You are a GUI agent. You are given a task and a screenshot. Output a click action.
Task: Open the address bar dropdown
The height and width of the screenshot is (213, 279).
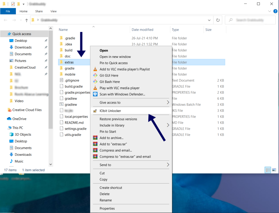click(209, 20)
